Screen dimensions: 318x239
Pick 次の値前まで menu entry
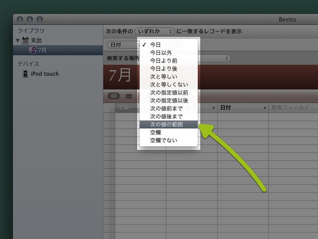[x=168, y=109]
